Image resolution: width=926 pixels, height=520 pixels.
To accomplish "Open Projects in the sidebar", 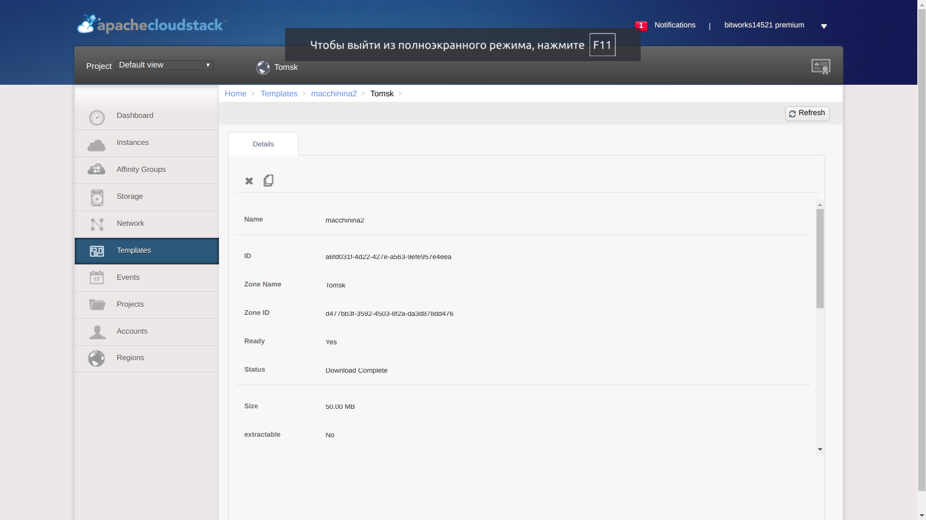I will click(147, 305).
